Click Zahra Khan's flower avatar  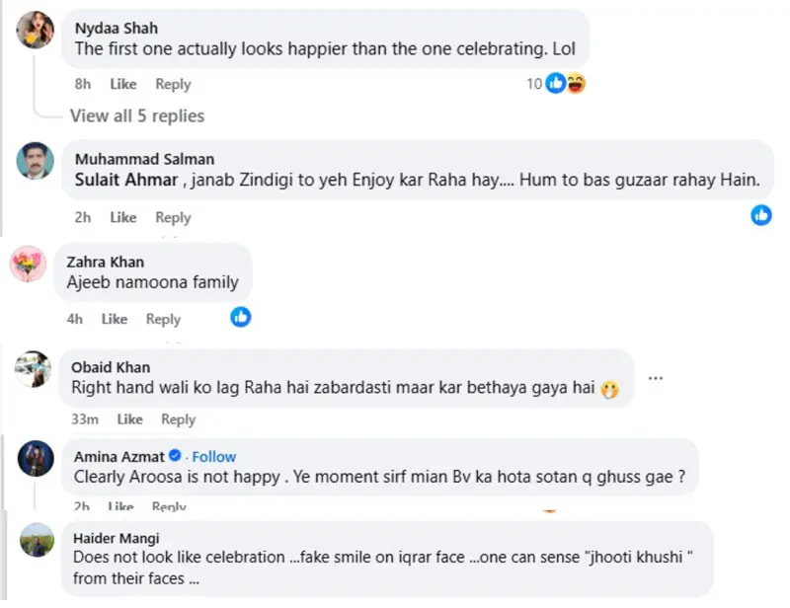[x=28, y=265]
